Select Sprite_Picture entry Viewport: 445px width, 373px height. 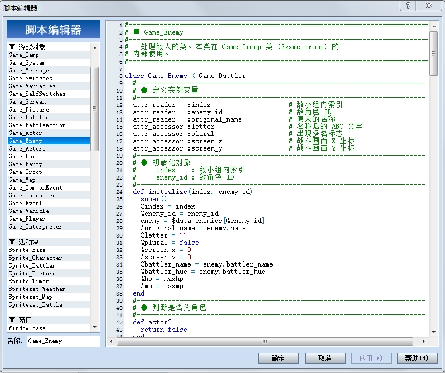pyautogui.click(x=49, y=273)
